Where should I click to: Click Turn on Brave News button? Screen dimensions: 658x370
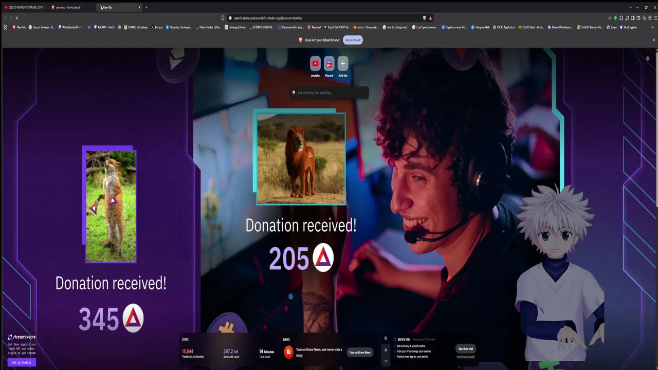360,353
